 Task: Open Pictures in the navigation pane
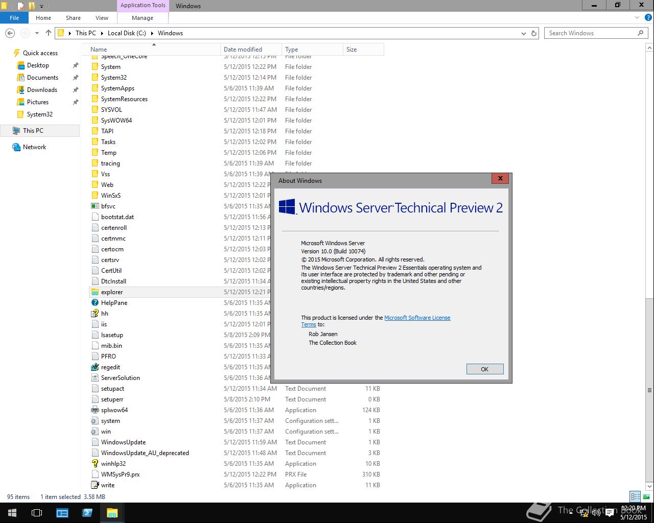(x=38, y=102)
